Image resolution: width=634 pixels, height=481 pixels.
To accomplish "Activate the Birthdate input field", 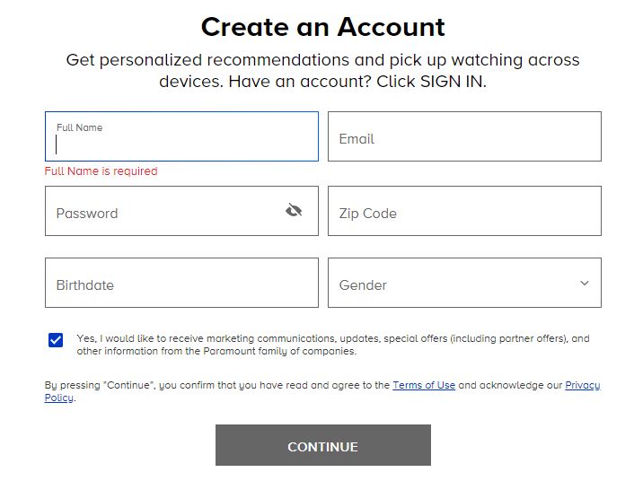I will 181,284.
